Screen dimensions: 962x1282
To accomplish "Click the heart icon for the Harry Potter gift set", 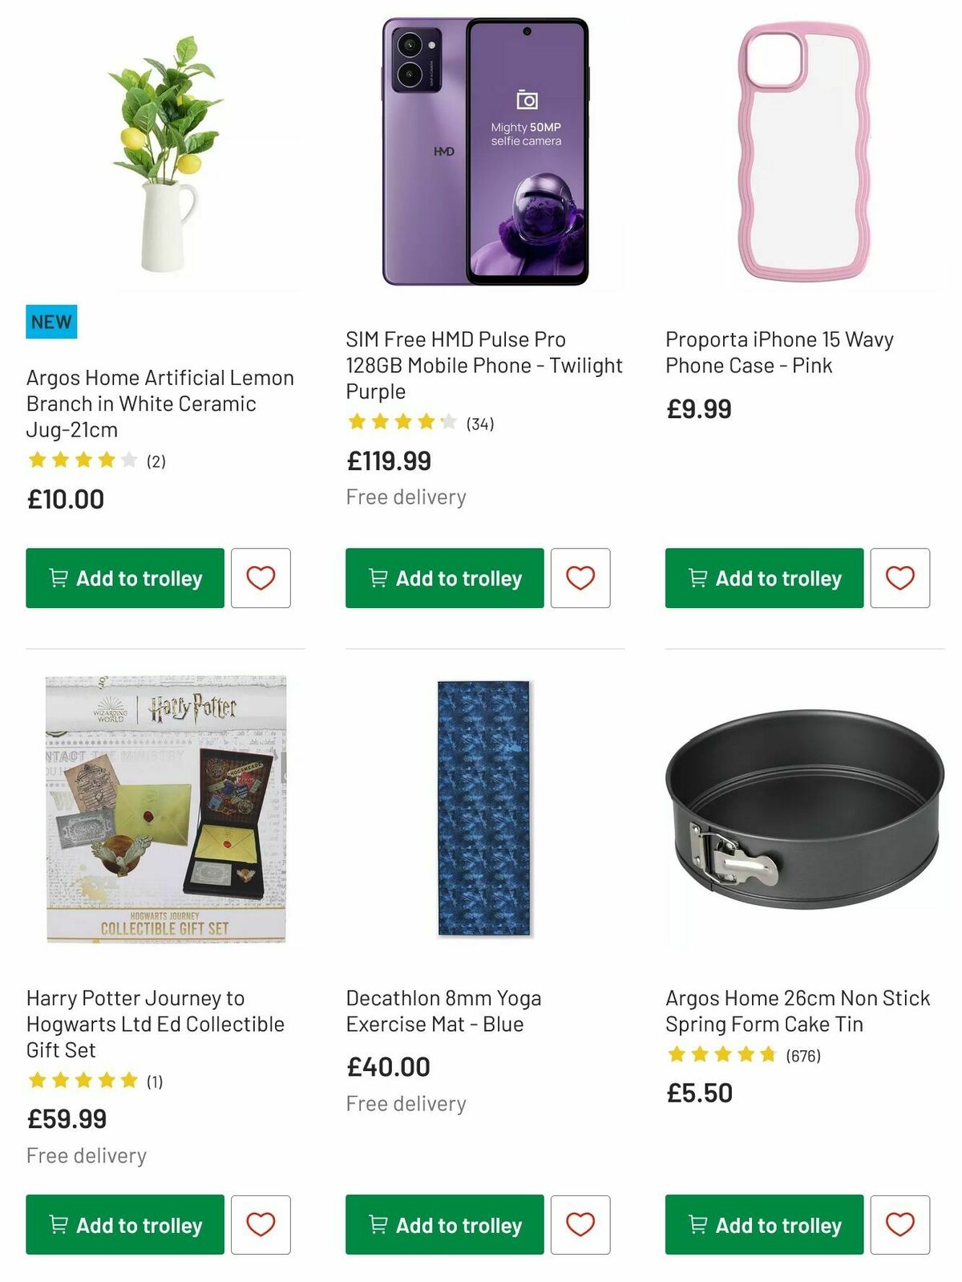I will [x=262, y=1225].
